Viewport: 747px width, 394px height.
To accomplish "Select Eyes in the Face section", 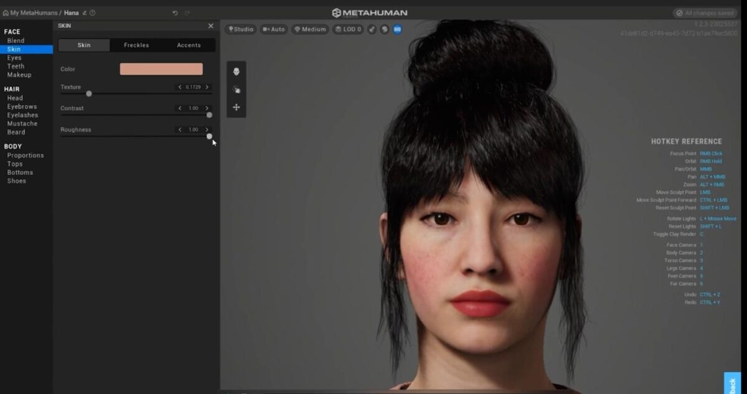I will 16,57.
